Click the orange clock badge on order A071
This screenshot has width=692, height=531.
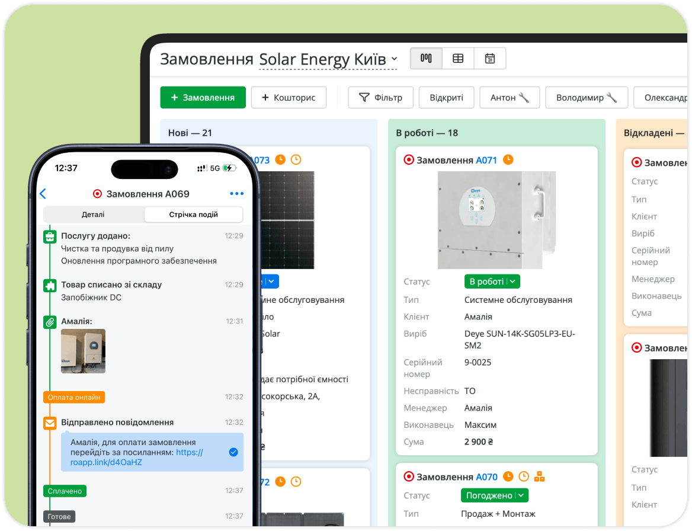508,159
